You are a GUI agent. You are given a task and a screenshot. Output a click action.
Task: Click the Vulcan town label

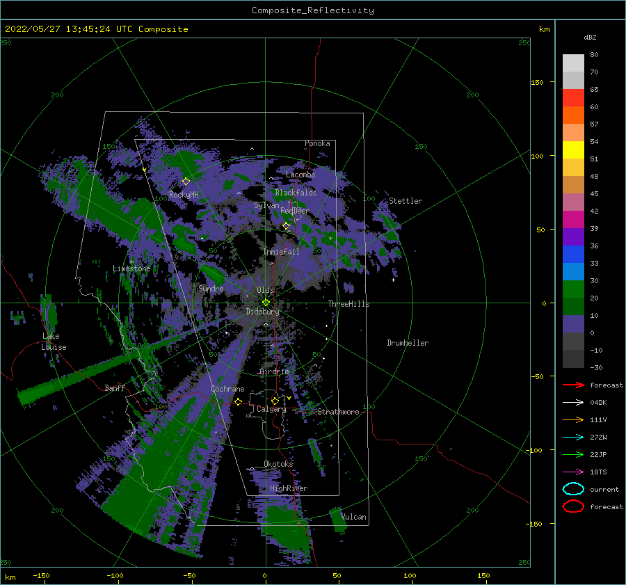tap(354, 517)
